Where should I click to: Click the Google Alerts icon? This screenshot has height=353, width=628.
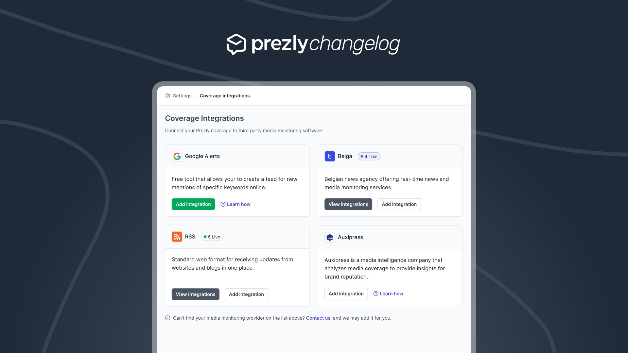177,156
